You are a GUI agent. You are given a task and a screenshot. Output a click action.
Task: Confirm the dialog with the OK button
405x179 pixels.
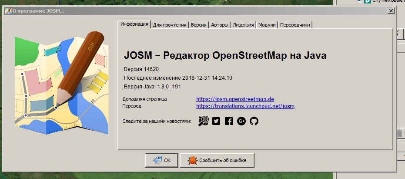[x=161, y=160]
